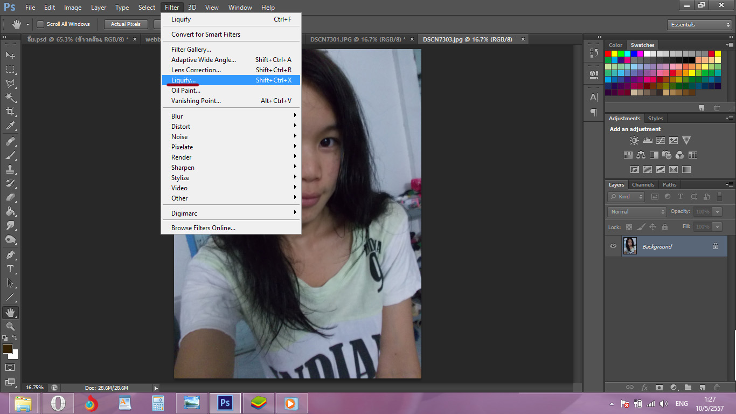The image size is (736, 414).
Task: Toggle lock transparent pixels
Action: [629, 227]
